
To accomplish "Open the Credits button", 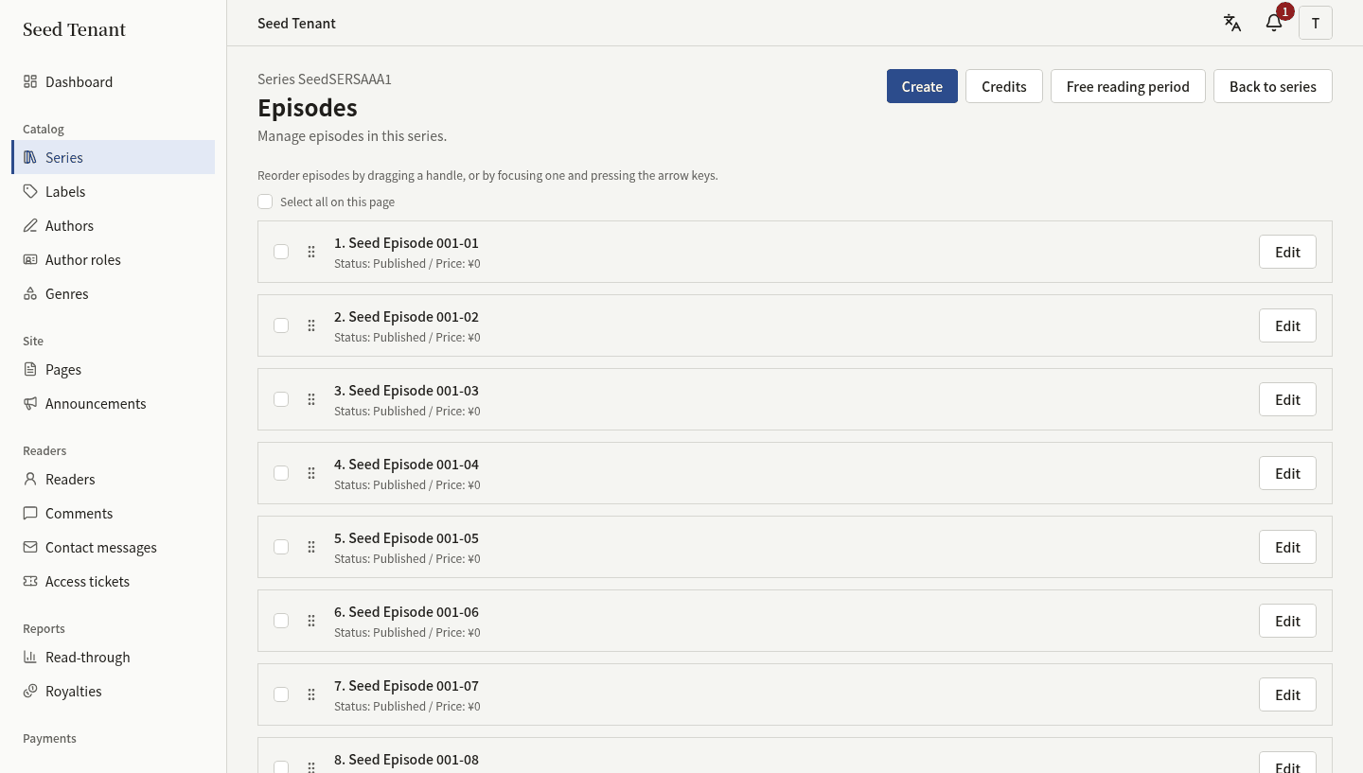I will pos(1004,86).
